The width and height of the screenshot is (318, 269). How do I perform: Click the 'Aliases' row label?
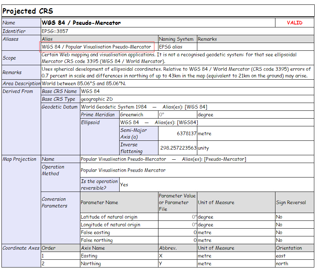10,39
